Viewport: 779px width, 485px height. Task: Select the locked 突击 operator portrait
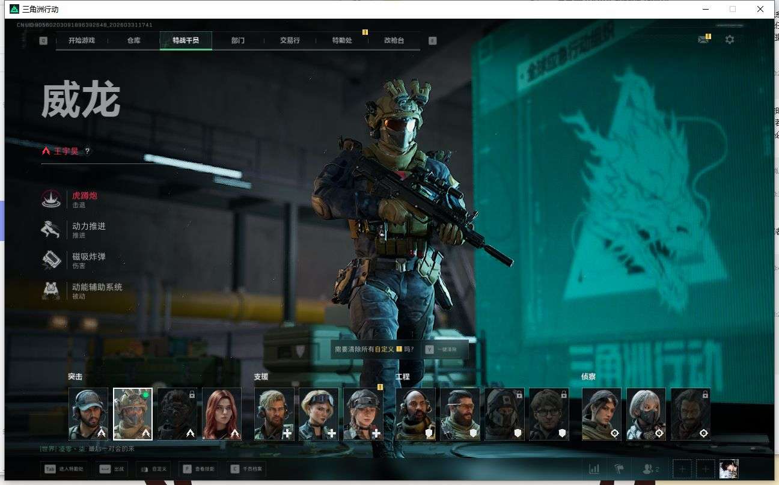[177, 414]
